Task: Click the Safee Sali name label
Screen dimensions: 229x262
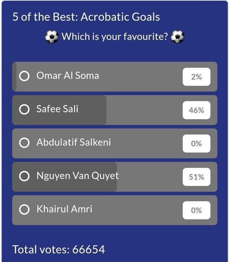Action: (x=57, y=109)
